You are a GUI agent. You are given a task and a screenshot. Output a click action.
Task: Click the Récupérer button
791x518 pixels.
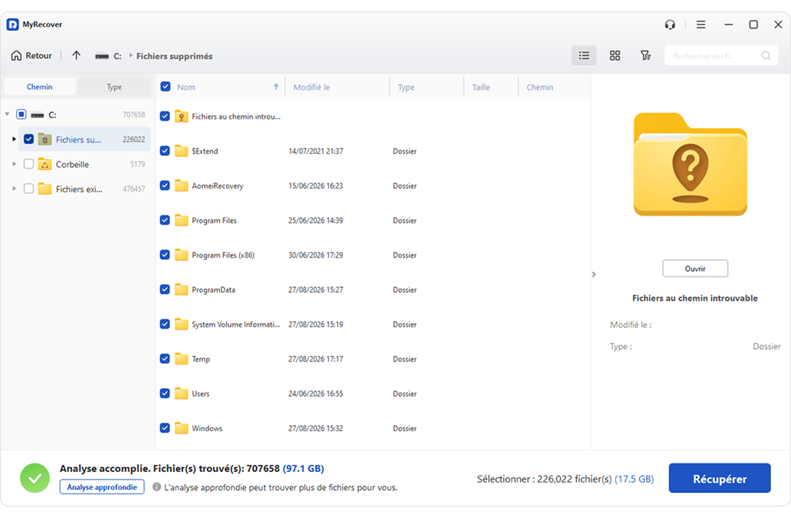(720, 478)
